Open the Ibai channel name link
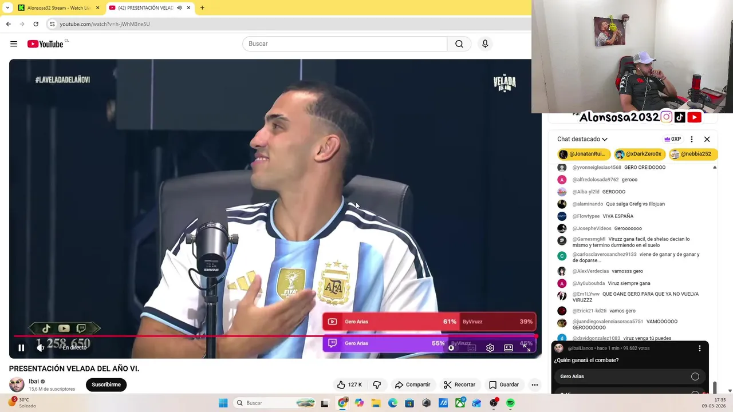Viewport: 733px width, 412px height. click(x=34, y=381)
